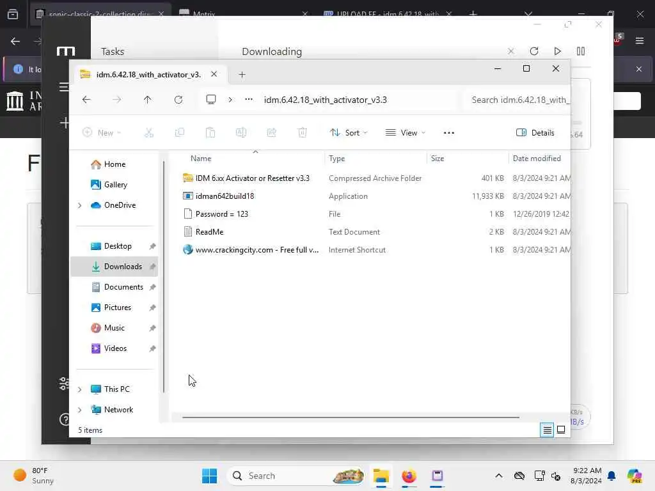Click the This PC monitor icon in address bar
Image resolution: width=655 pixels, height=491 pixels.
tap(211, 99)
